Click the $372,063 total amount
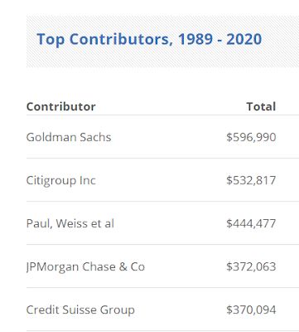Viewport: 299px width, 332px height. (251, 266)
